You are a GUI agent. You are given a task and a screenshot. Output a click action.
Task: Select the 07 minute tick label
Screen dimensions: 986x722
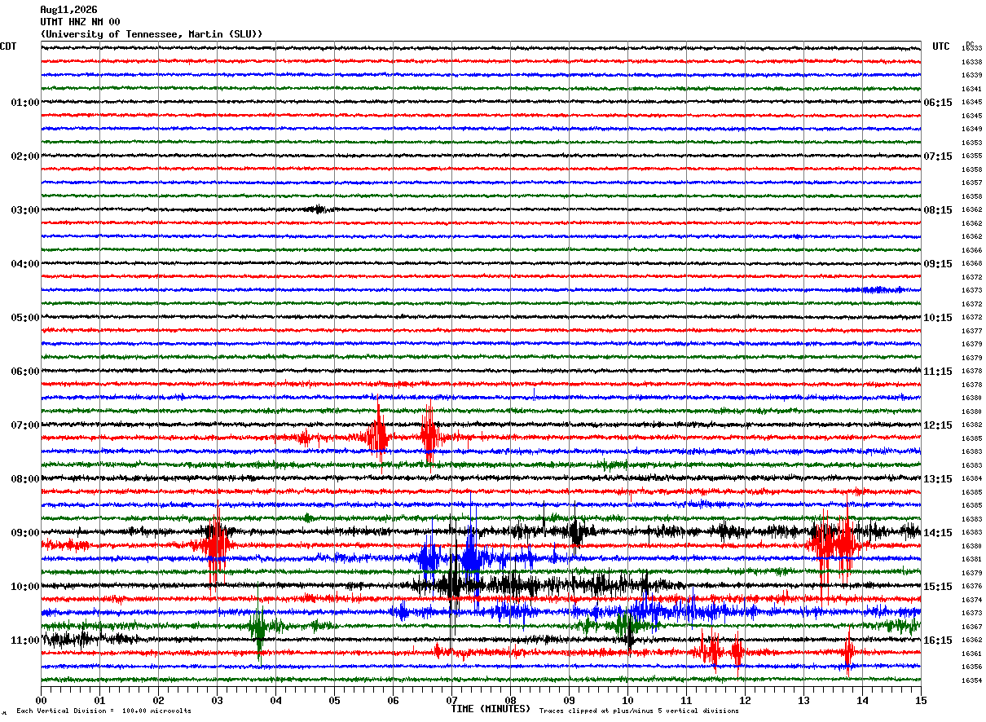coord(451,700)
